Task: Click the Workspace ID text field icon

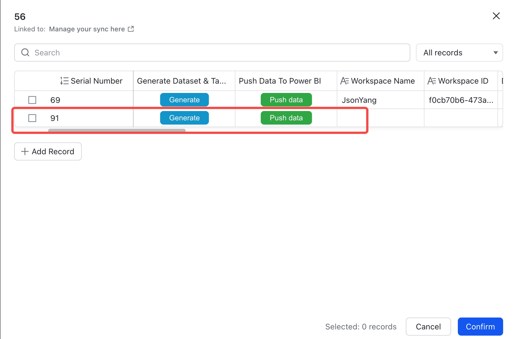Action: pos(432,81)
